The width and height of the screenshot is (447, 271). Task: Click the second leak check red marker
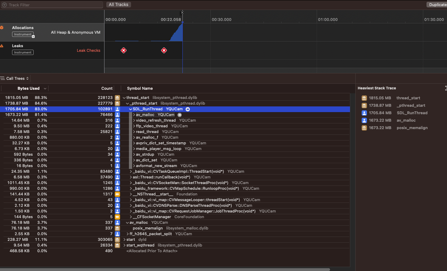(164, 50)
